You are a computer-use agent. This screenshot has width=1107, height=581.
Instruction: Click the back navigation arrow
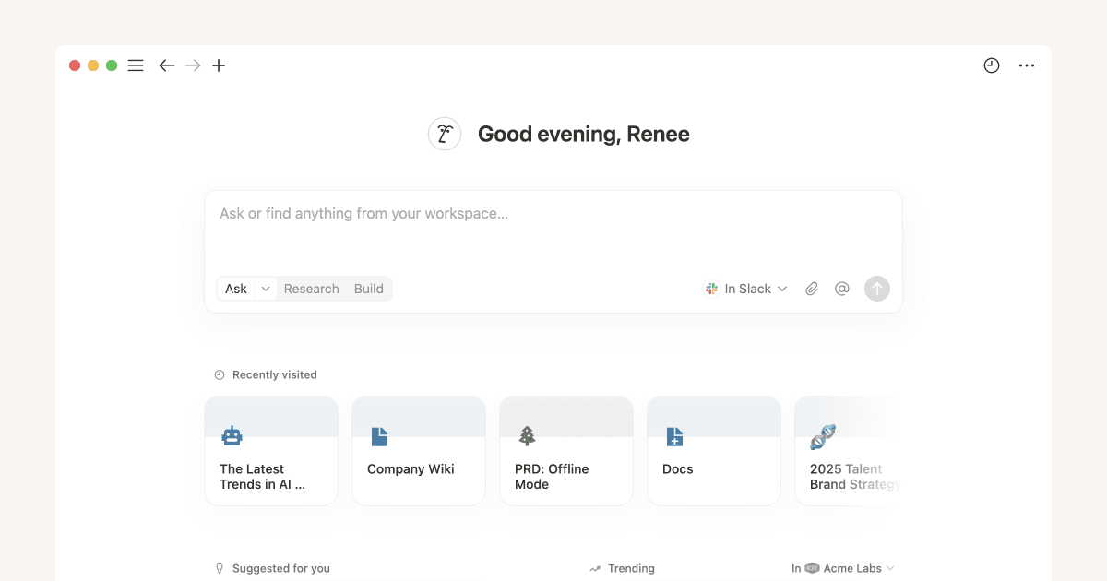(x=166, y=65)
